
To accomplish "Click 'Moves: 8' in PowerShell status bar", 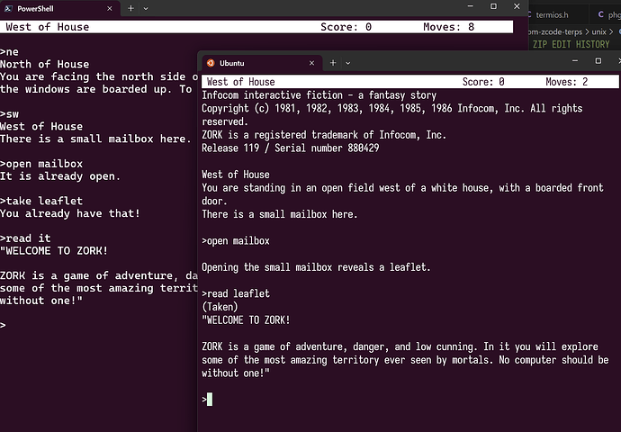I will point(448,27).
